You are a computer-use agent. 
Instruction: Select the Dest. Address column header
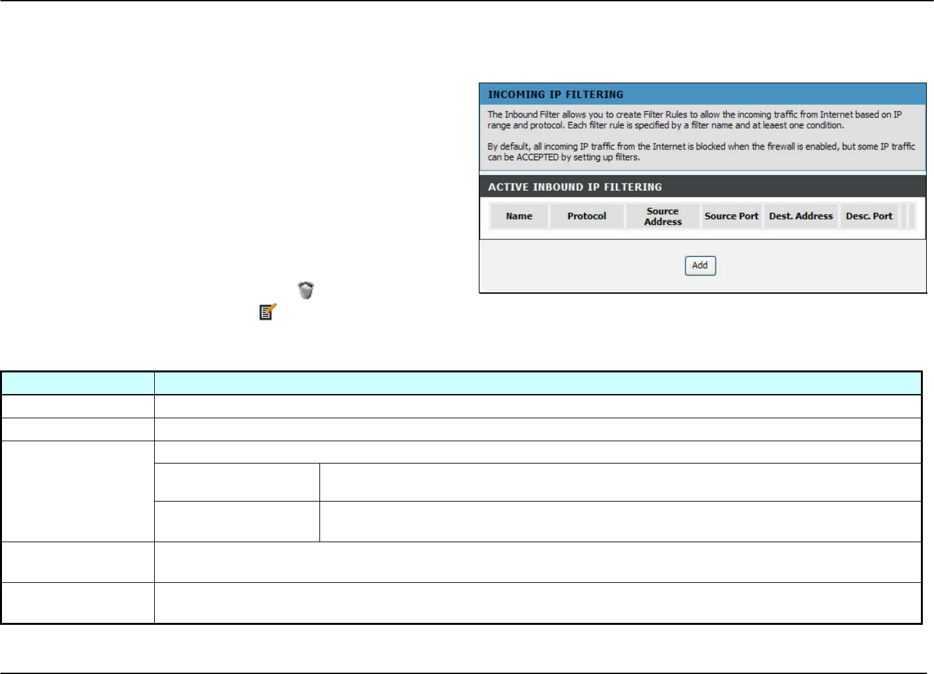click(801, 216)
